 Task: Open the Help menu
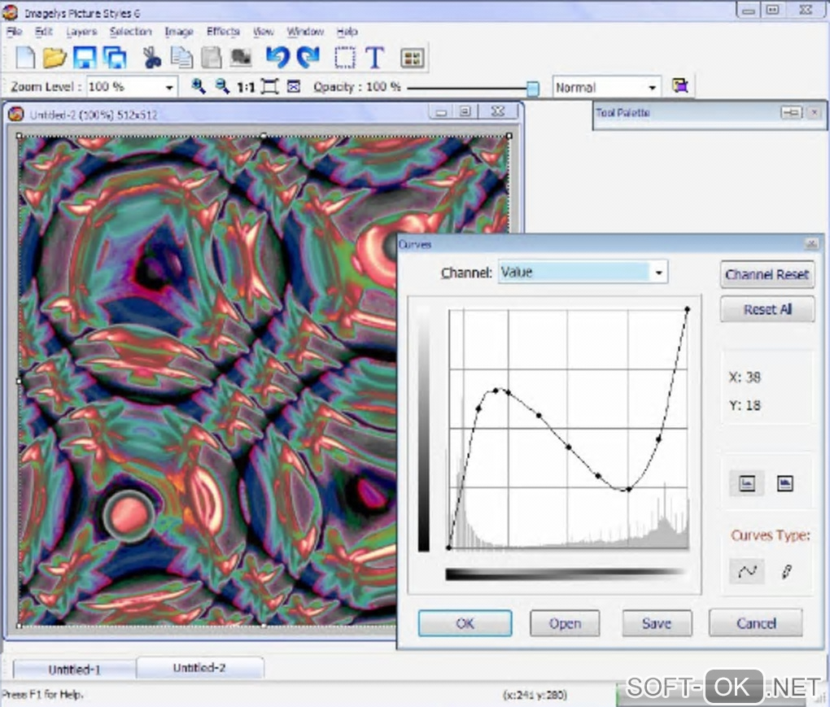(347, 32)
